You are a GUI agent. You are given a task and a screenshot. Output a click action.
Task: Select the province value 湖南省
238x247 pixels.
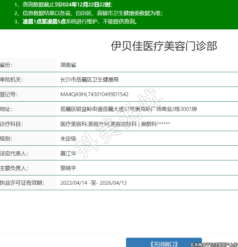pyautogui.click(x=68, y=65)
